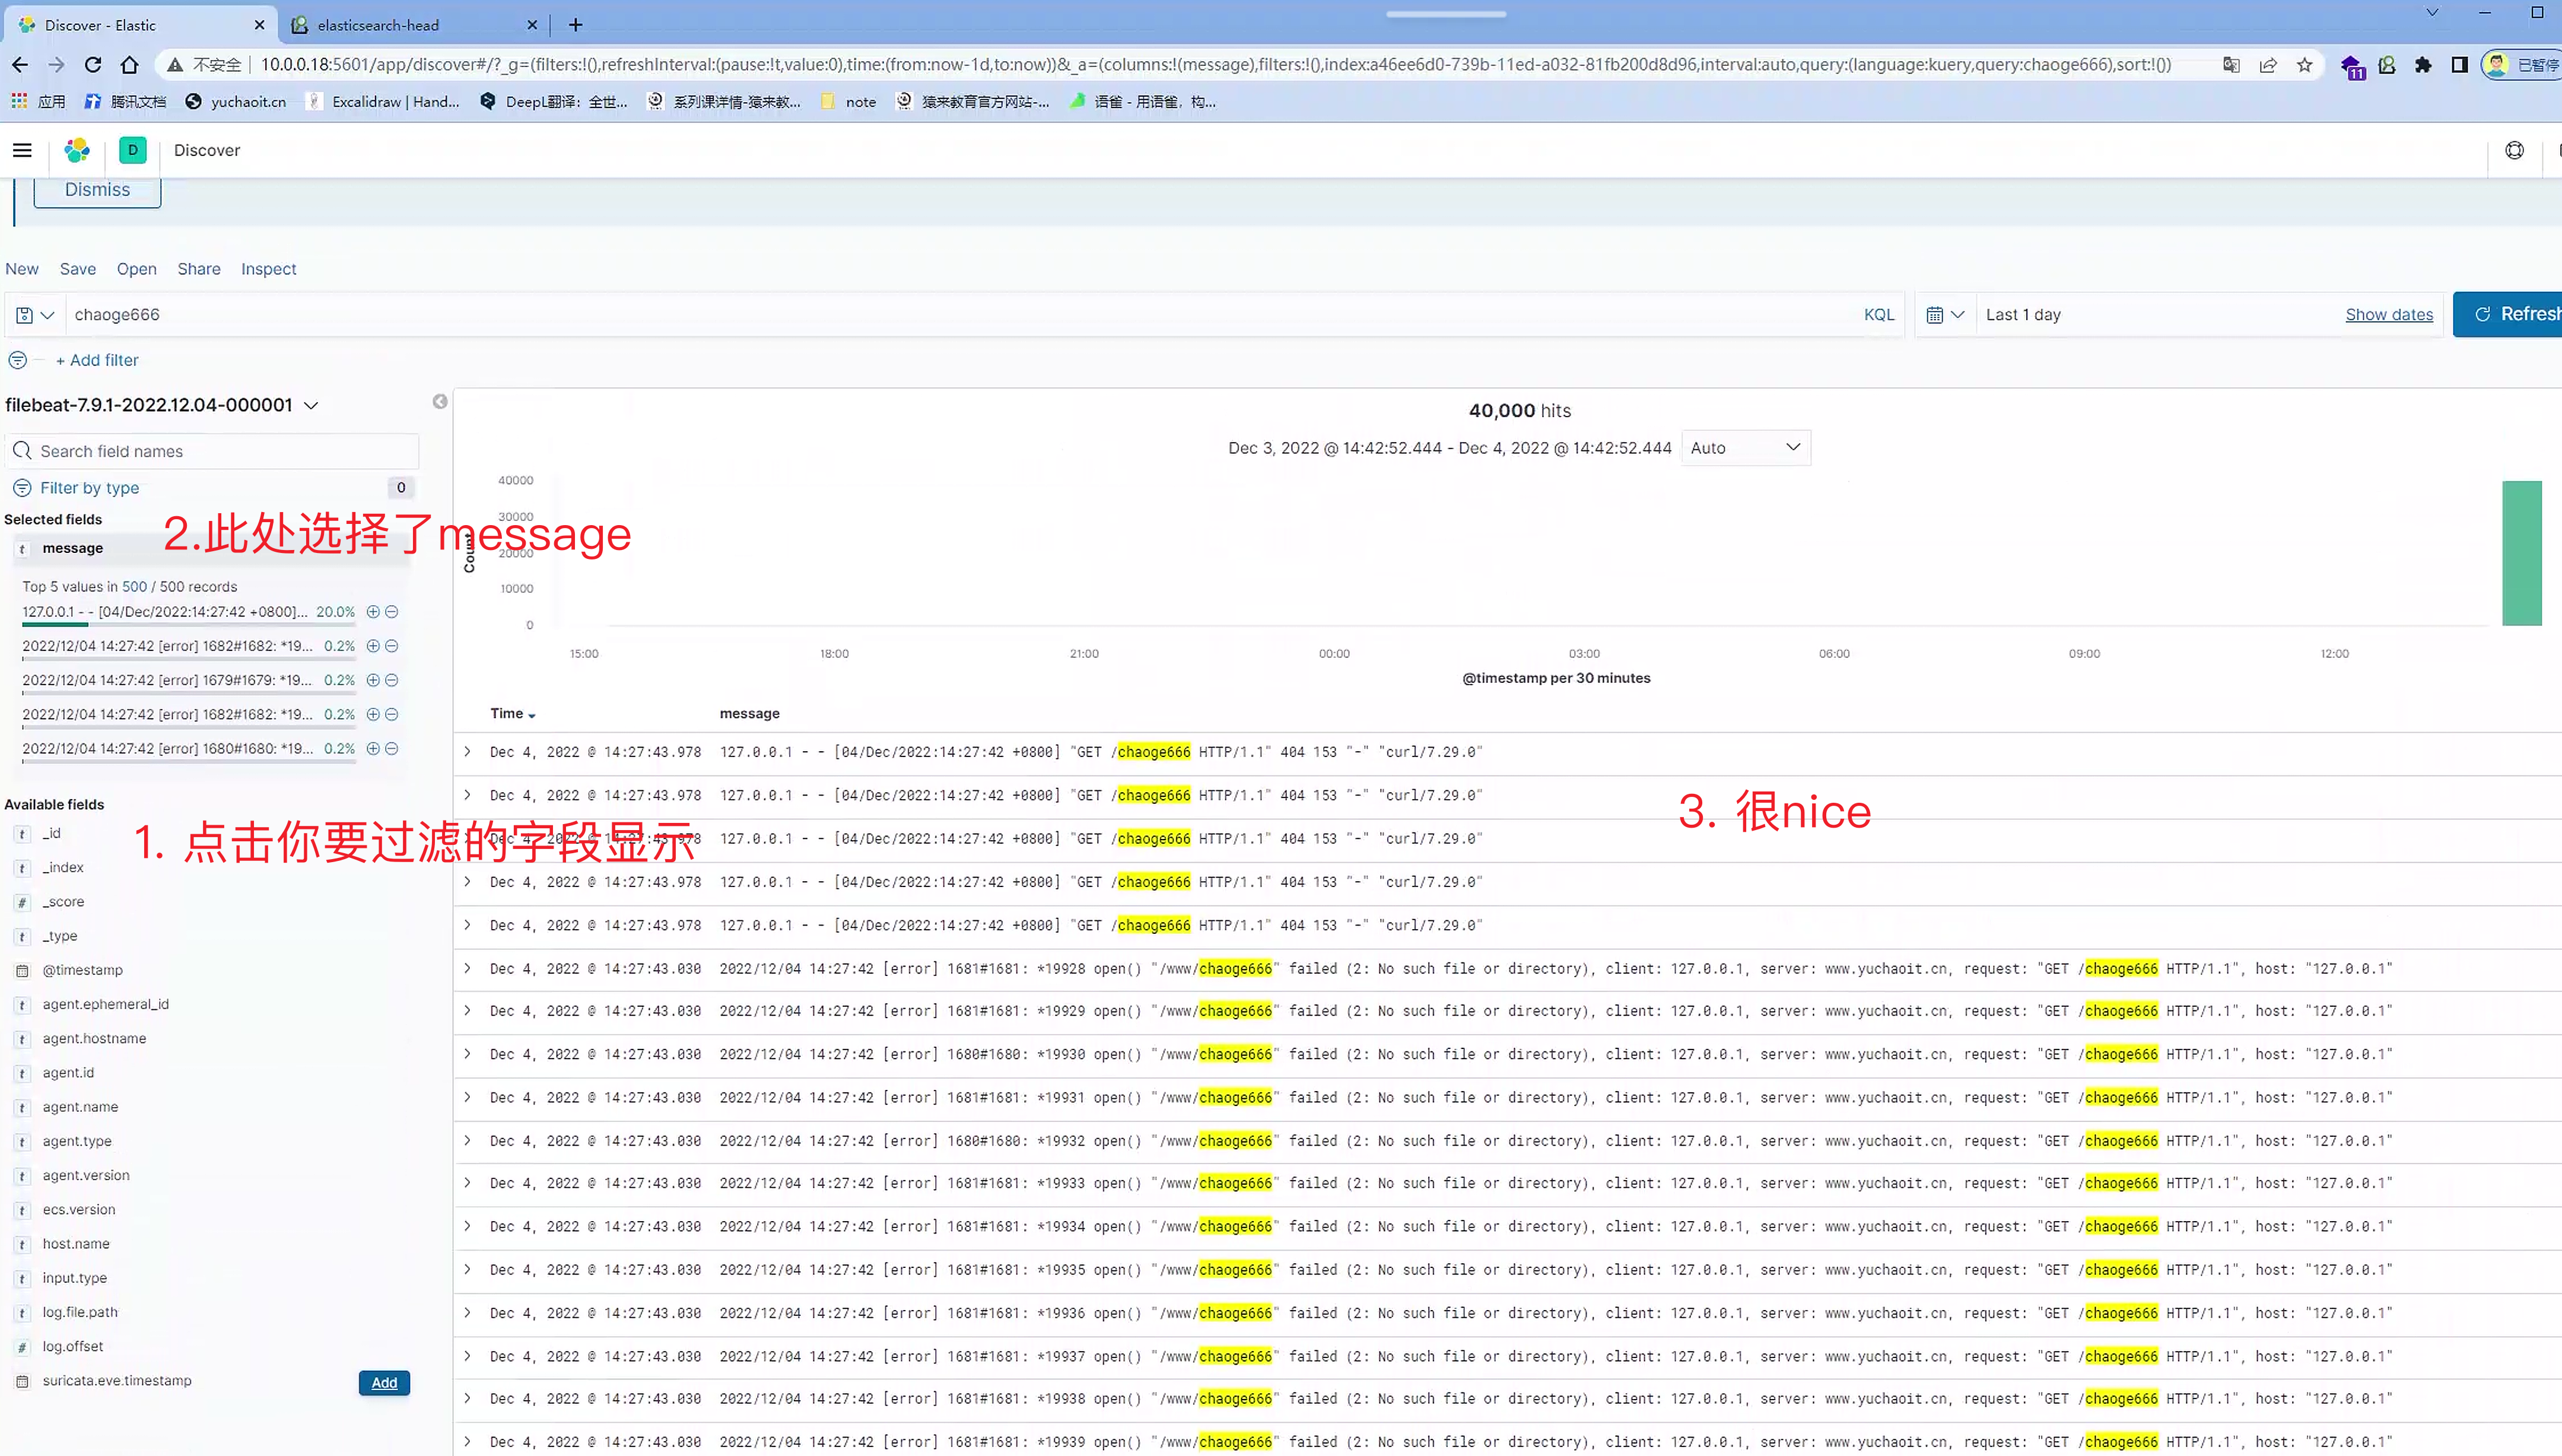Click the green histogram bar
Image resolution: width=2562 pixels, height=1456 pixels.
click(x=2521, y=553)
